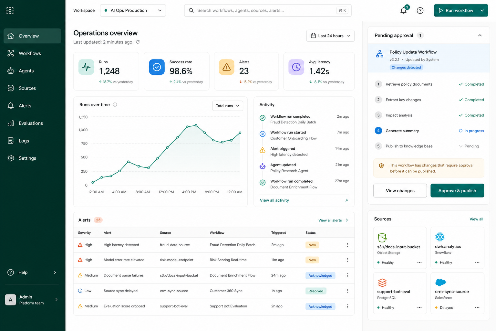This screenshot has height=331, width=496.
Task: Open Agents in sidebar
Action: pyautogui.click(x=32, y=71)
